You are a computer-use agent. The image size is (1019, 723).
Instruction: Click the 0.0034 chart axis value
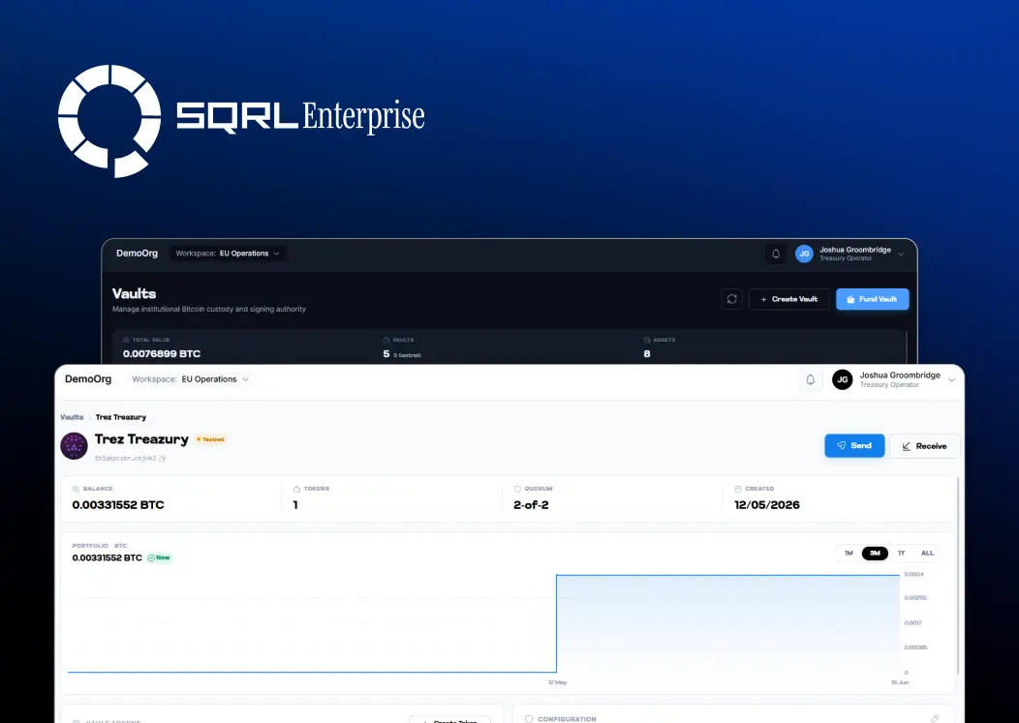coord(913,574)
